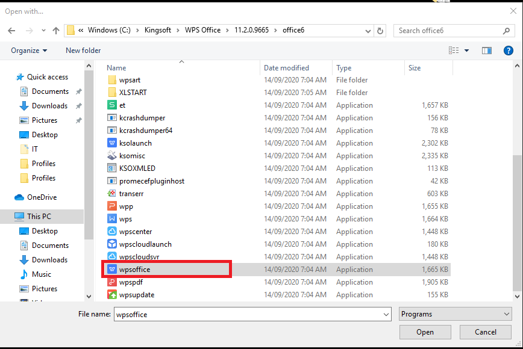Navigate to 11.2.0.9665 breadcrumb folder
The image size is (523, 349).
(x=251, y=30)
